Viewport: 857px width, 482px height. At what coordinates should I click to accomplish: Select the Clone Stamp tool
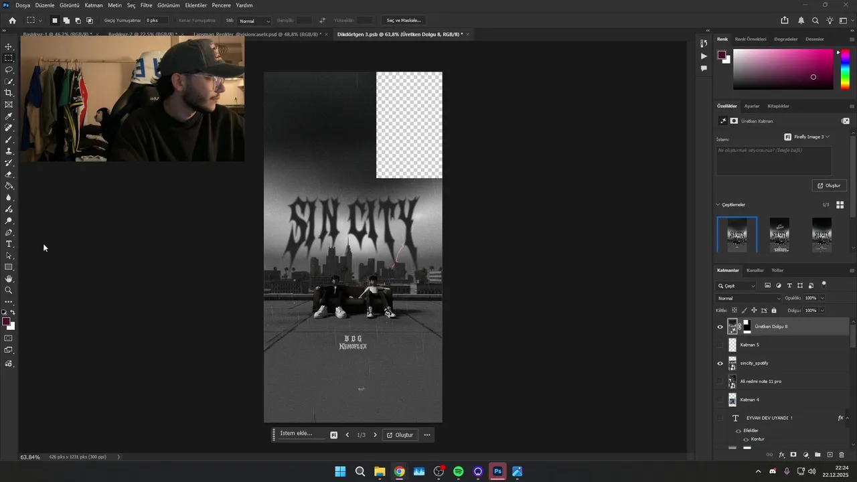tap(9, 151)
